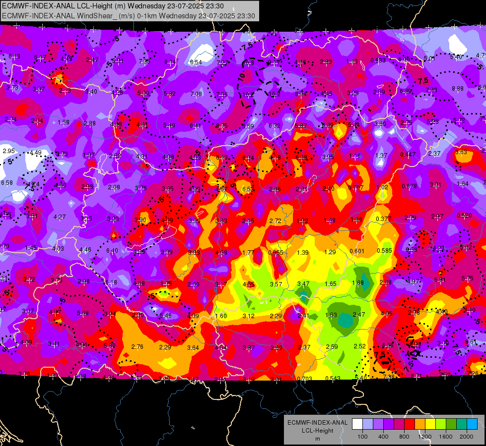Viewport: 486px width, 446px height.
Task: Click the wind shear value '1.39'
Action: point(302,253)
